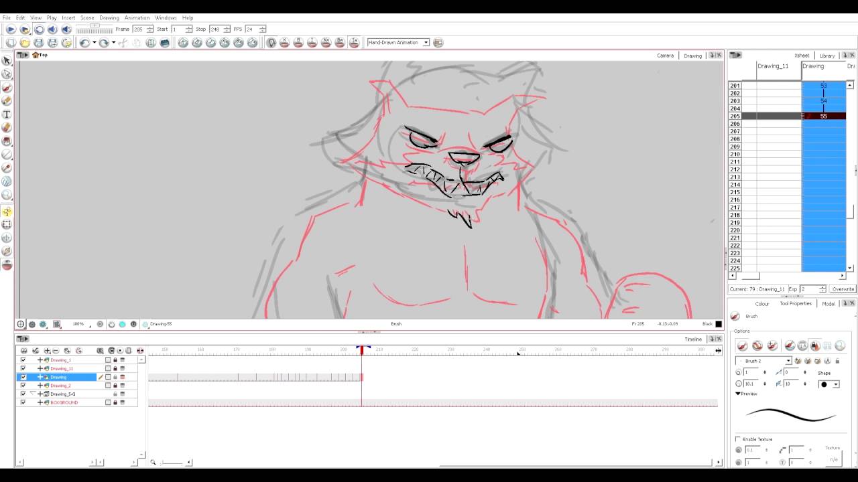The height and width of the screenshot is (482, 858).
Task: Toggle the Loop playback button
Action: click(x=39, y=29)
